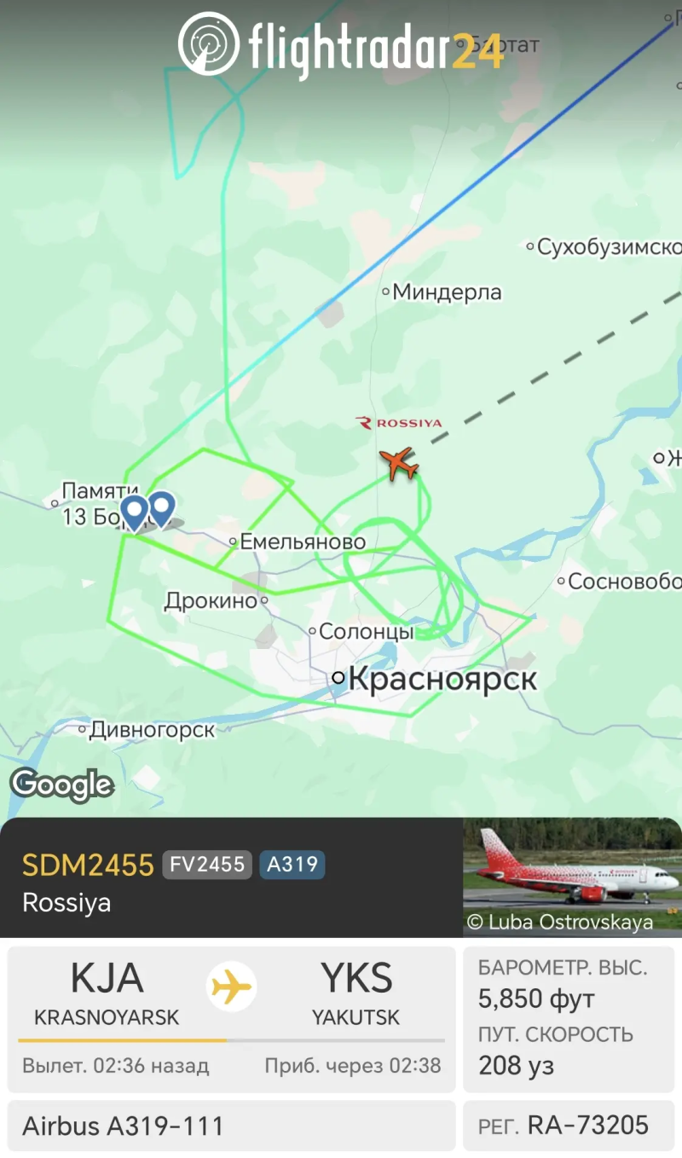
Task: Select the FV2455 flight number badge
Action: (x=208, y=865)
